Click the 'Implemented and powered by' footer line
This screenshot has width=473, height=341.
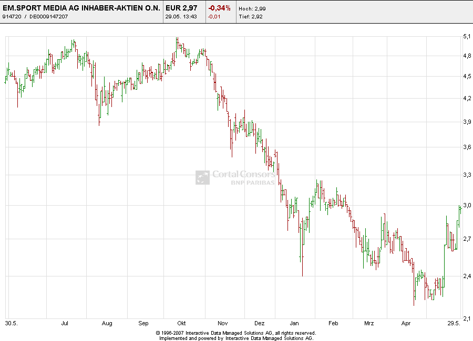pos(236,338)
